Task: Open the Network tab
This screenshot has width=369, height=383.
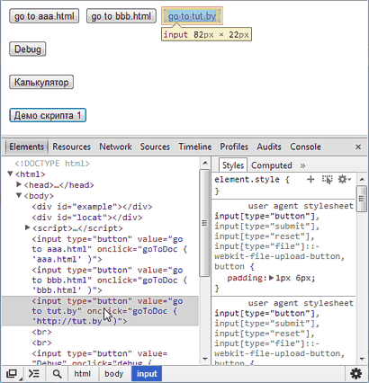Action: (x=115, y=147)
